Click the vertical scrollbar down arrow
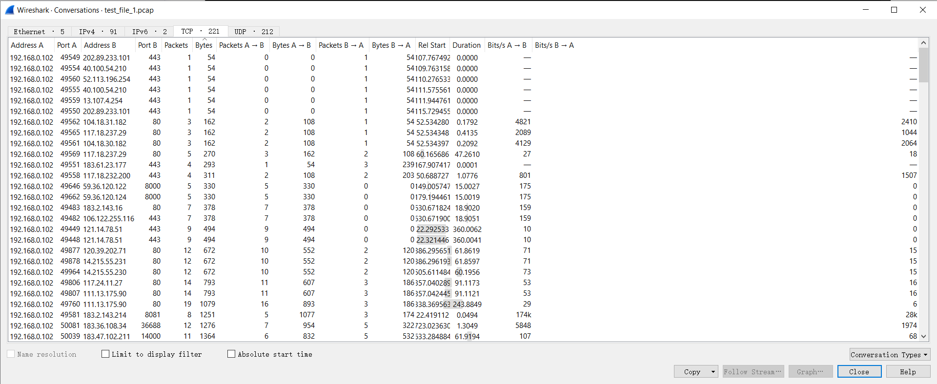 (923, 336)
